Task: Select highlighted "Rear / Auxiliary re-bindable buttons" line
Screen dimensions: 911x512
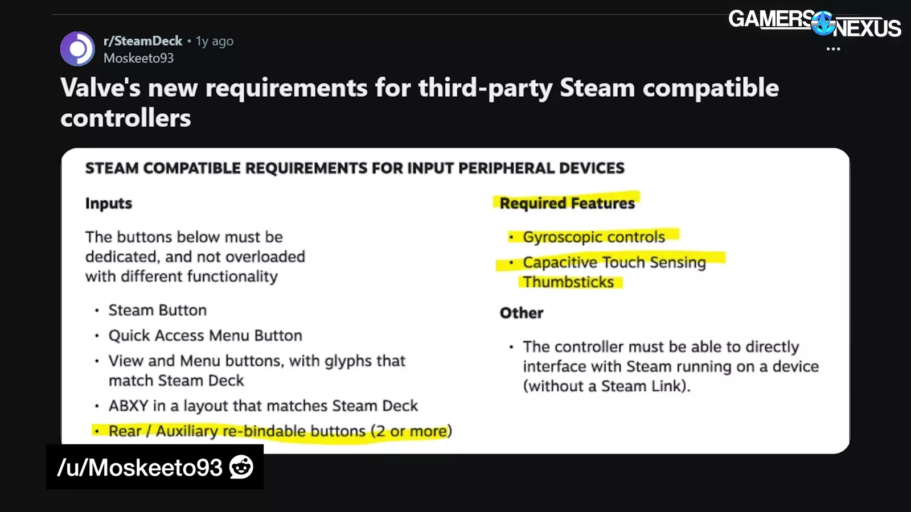Action: click(x=280, y=431)
